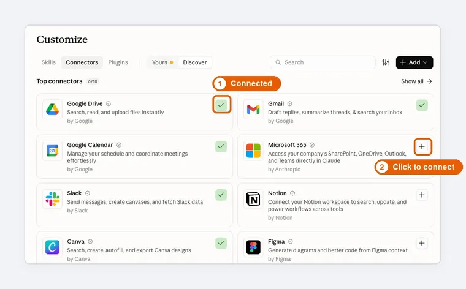Click the Top connectors heading
The width and height of the screenshot is (466, 289).
pyautogui.click(x=59, y=81)
